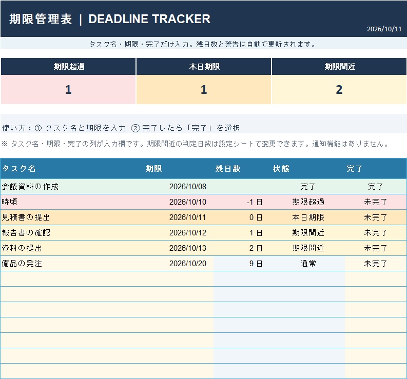This screenshot has height=379, width=407.
Task: Click the 通常 status cell
Action: click(307, 264)
